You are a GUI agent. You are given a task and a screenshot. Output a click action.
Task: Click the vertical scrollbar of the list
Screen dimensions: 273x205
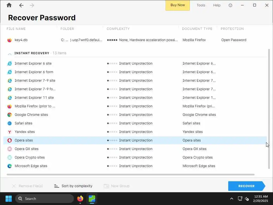pos(269,109)
